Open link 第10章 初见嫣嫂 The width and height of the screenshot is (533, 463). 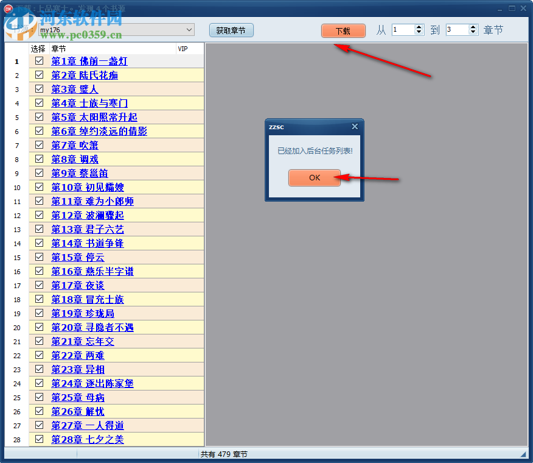click(88, 187)
